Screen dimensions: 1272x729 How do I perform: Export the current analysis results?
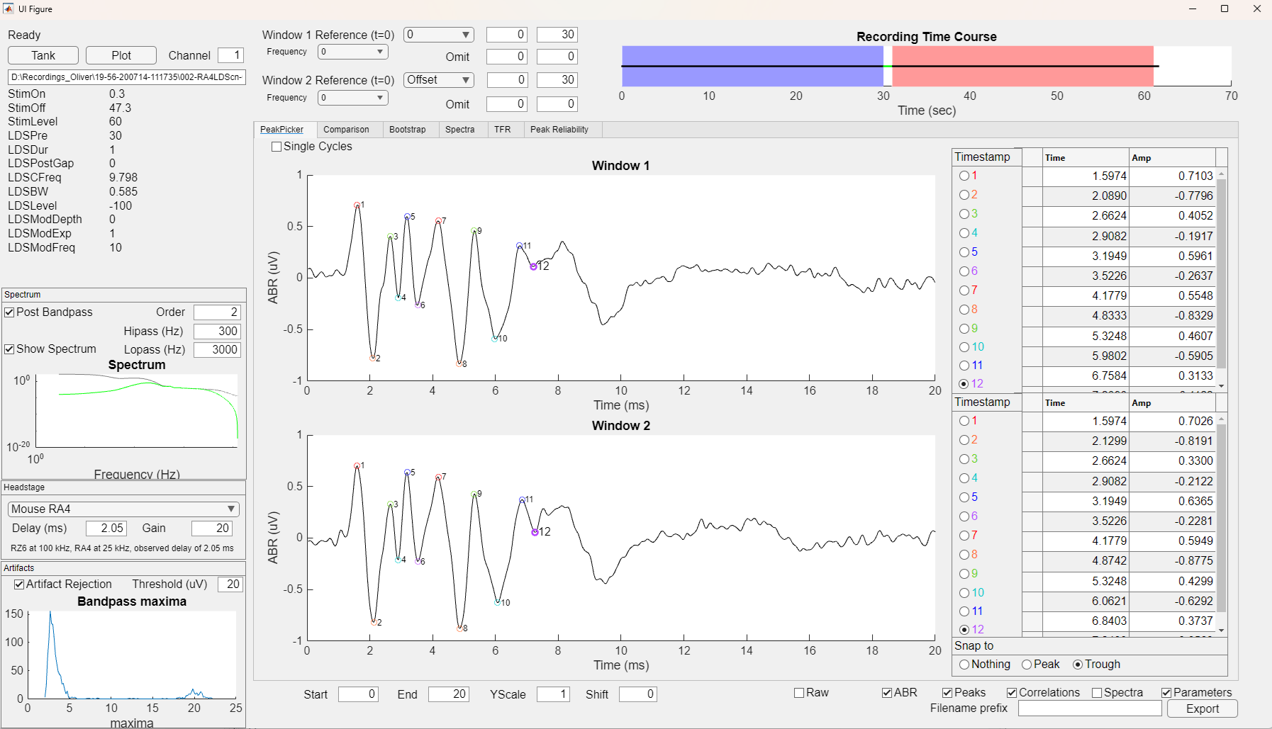(x=1202, y=708)
